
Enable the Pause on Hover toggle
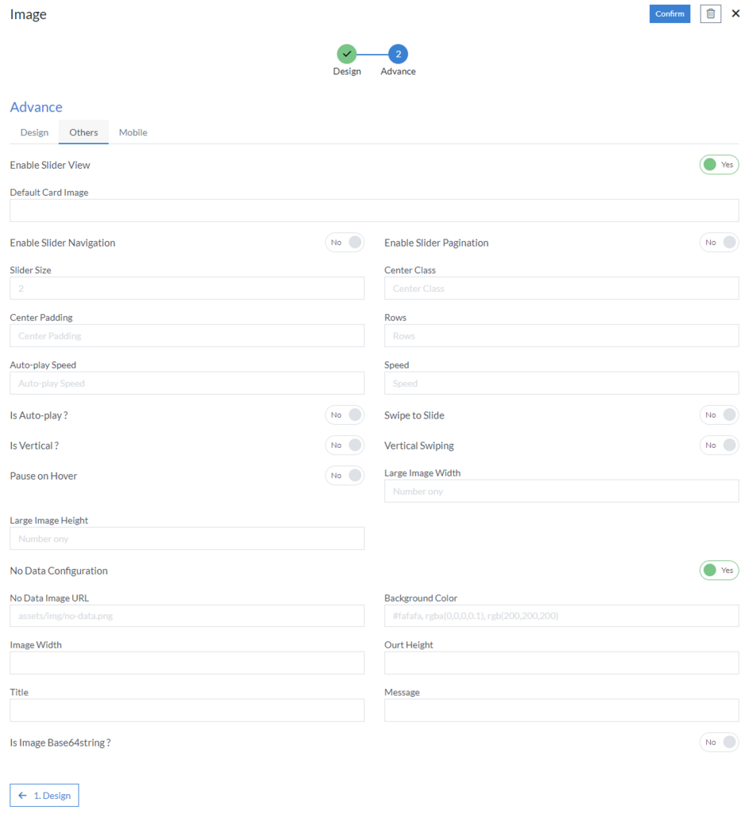(344, 476)
